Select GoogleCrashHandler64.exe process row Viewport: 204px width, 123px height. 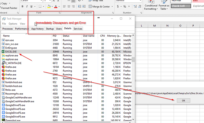(x=67, y=102)
